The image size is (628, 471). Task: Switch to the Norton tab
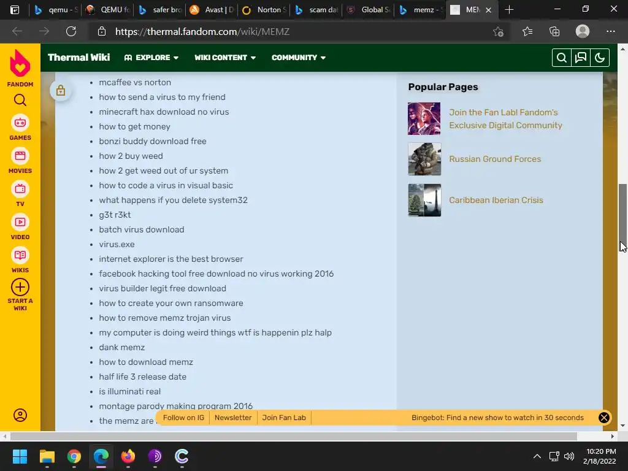[x=264, y=10]
